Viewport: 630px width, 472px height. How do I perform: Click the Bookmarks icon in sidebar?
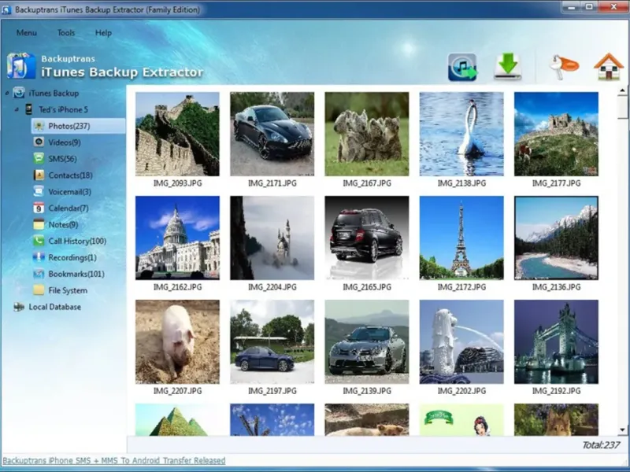pos(39,274)
